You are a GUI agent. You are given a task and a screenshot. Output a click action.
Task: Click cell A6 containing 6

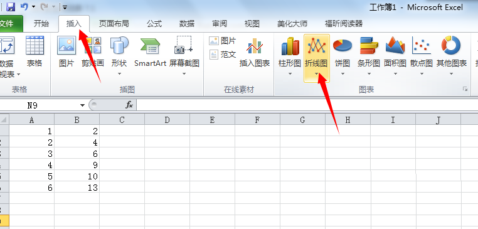tap(32, 187)
